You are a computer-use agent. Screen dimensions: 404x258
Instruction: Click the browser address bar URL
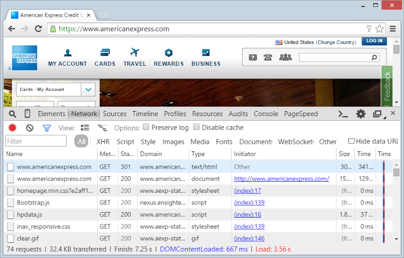[114, 29]
